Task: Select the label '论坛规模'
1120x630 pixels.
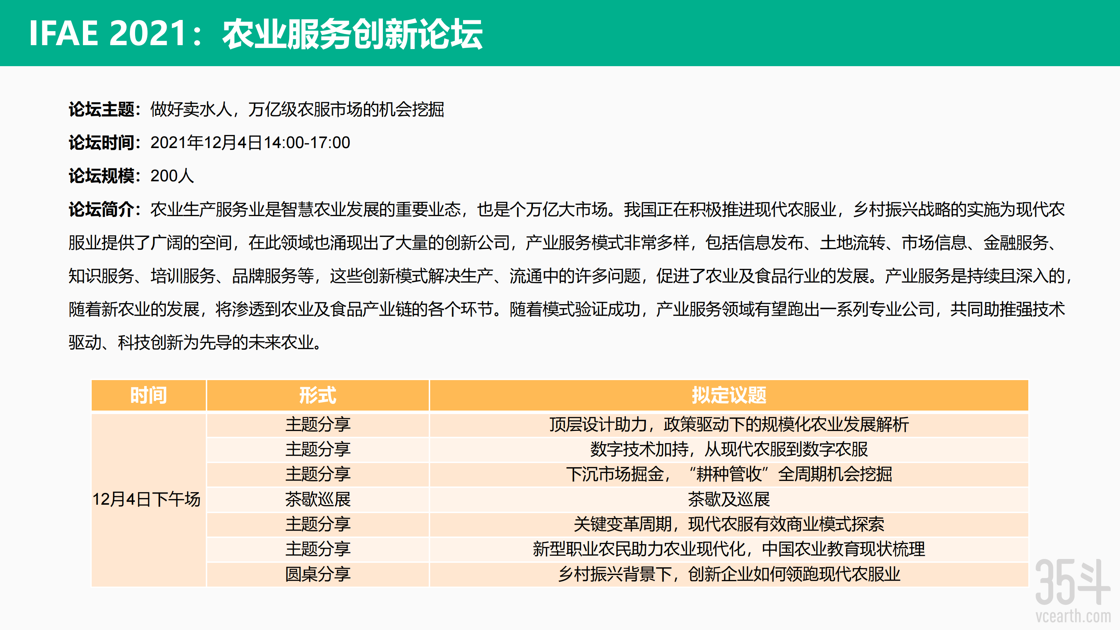Action: coord(101,176)
